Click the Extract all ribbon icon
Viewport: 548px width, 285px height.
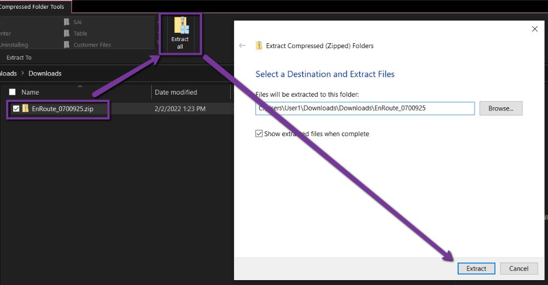(180, 33)
